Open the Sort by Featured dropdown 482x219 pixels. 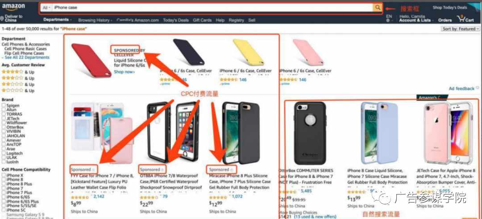pyautogui.click(x=461, y=29)
